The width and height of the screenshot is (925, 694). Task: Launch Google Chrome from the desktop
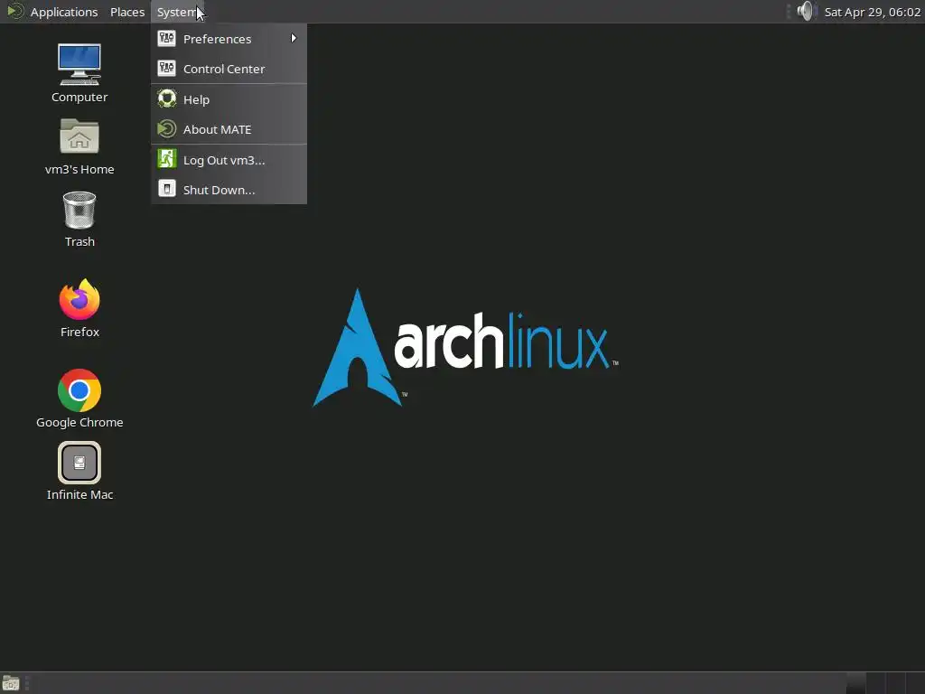pos(79,399)
